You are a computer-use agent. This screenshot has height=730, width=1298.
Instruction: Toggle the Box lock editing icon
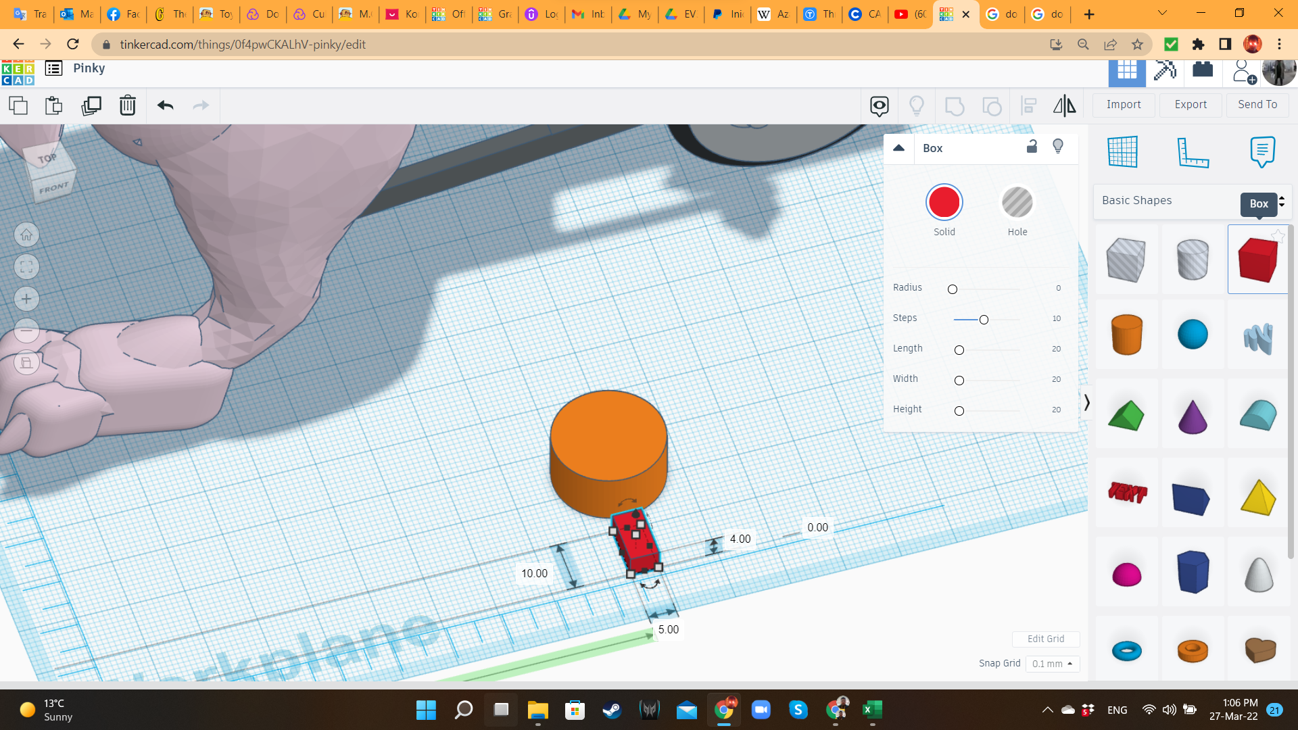click(x=1032, y=147)
